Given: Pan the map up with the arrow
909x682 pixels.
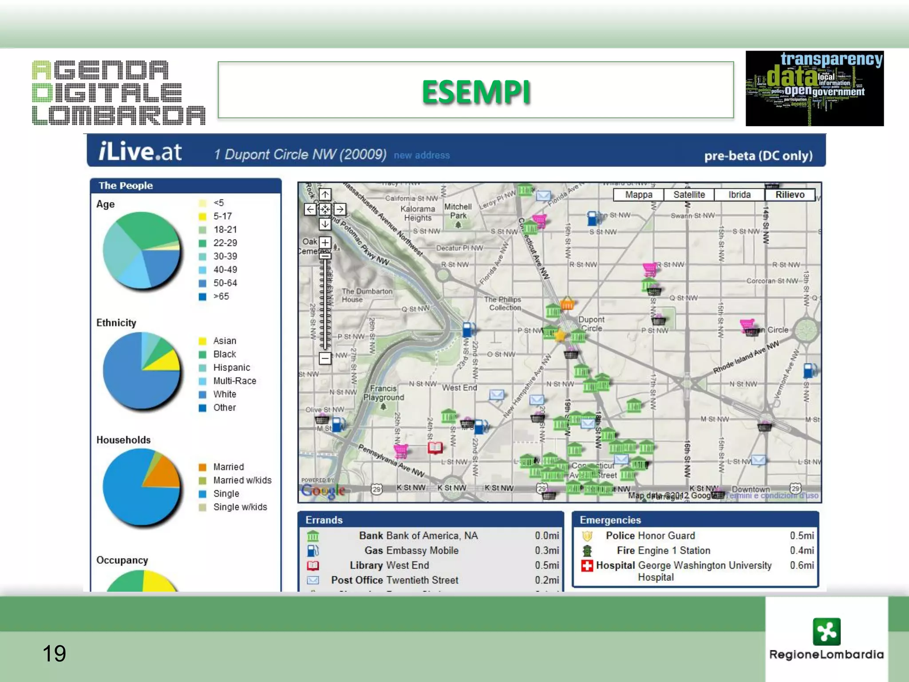Looking at the screenshot, I should tap(325, 194).
